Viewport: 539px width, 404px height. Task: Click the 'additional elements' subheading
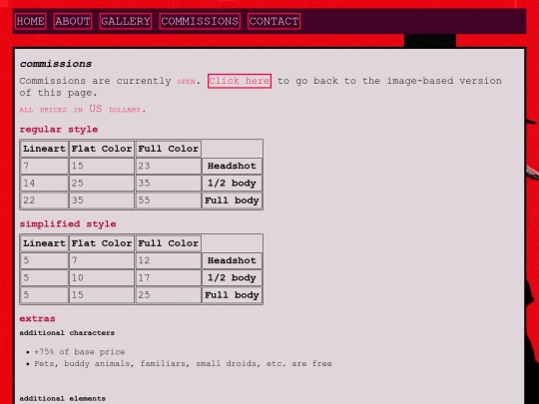click(x=63, y=398)
